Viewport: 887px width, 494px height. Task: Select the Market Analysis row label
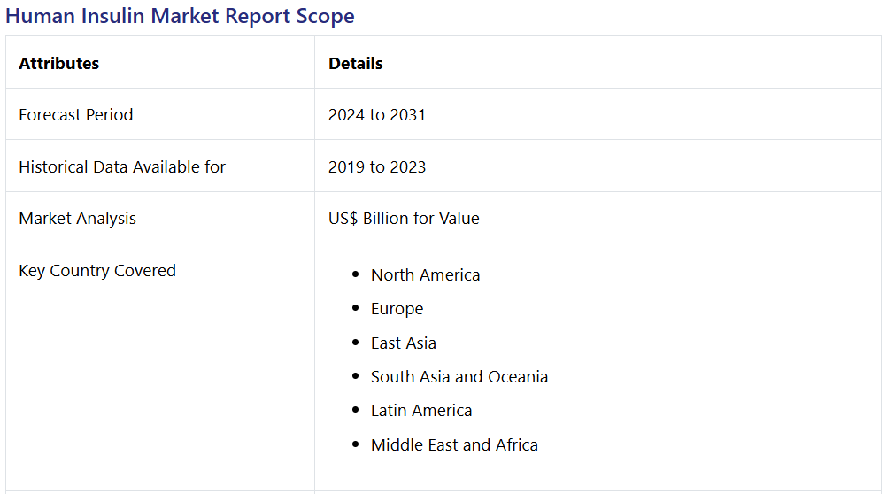point(78,218)
